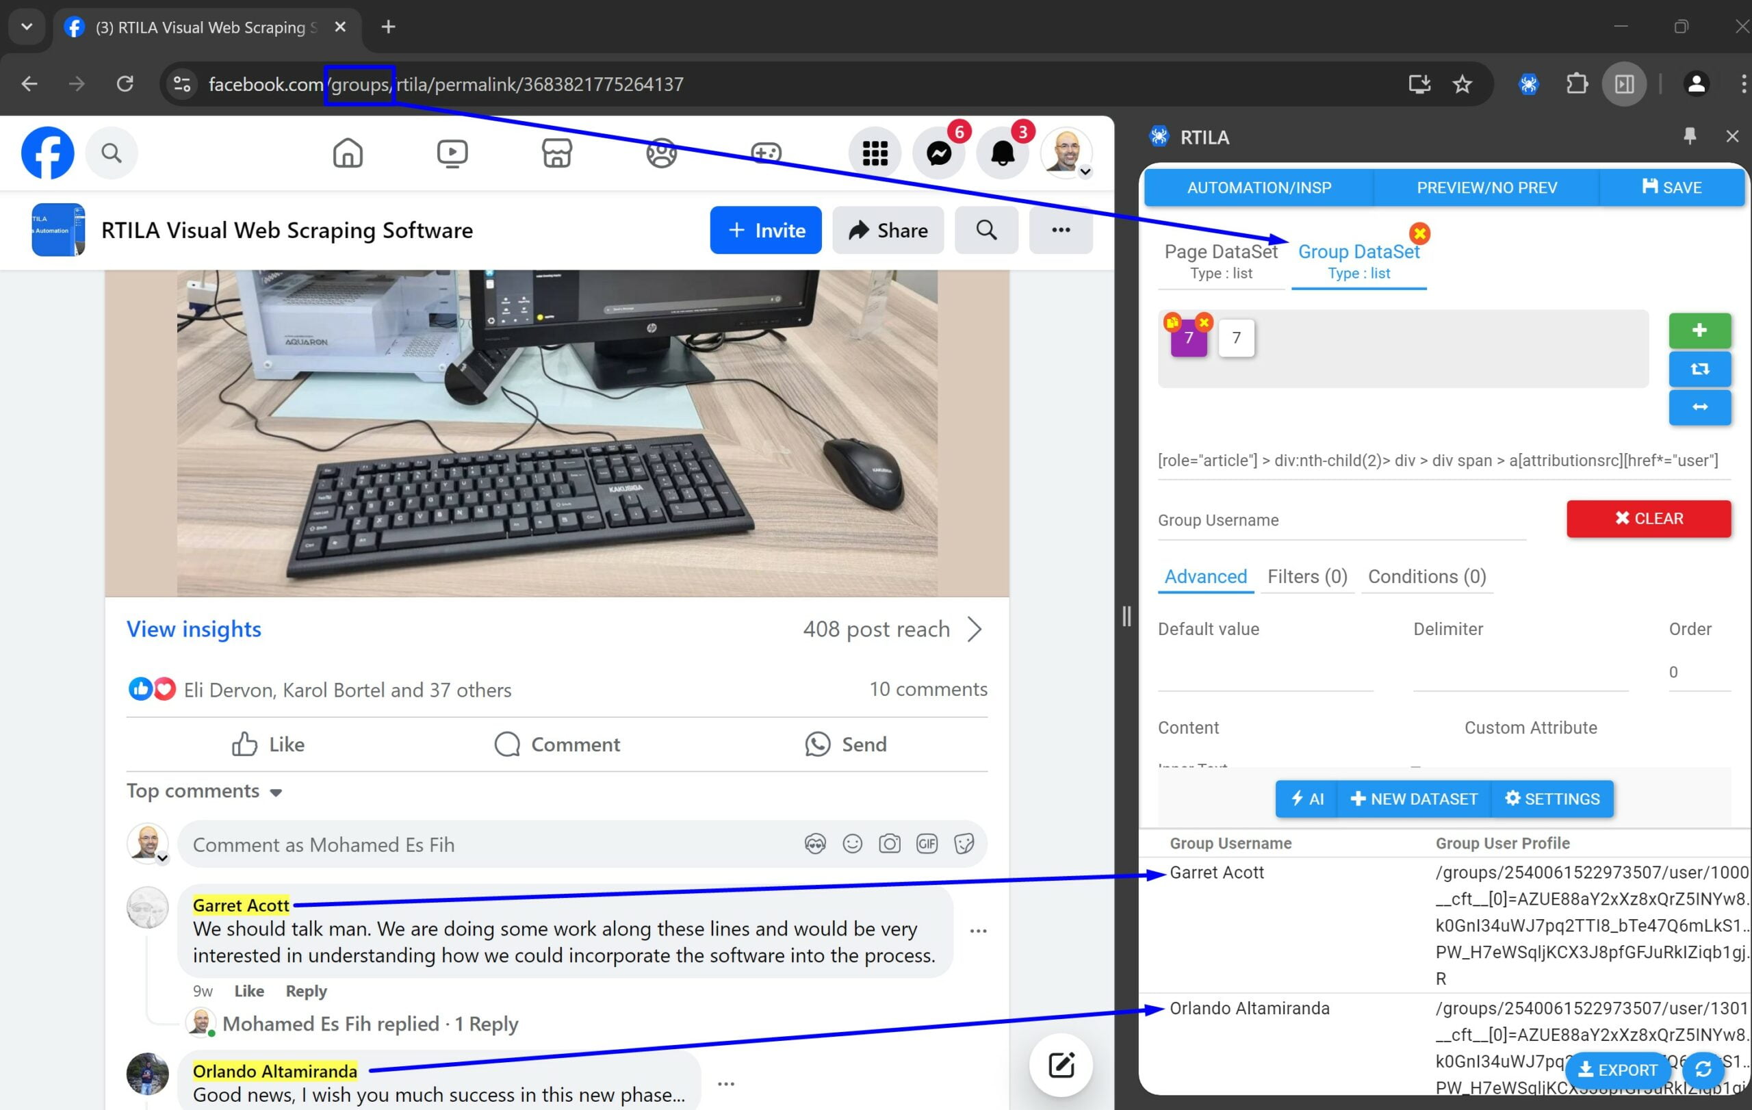Viewport: 1752px width, 1110px height.
Task: Open RTILA SETTINGS
Action: 1552,799
